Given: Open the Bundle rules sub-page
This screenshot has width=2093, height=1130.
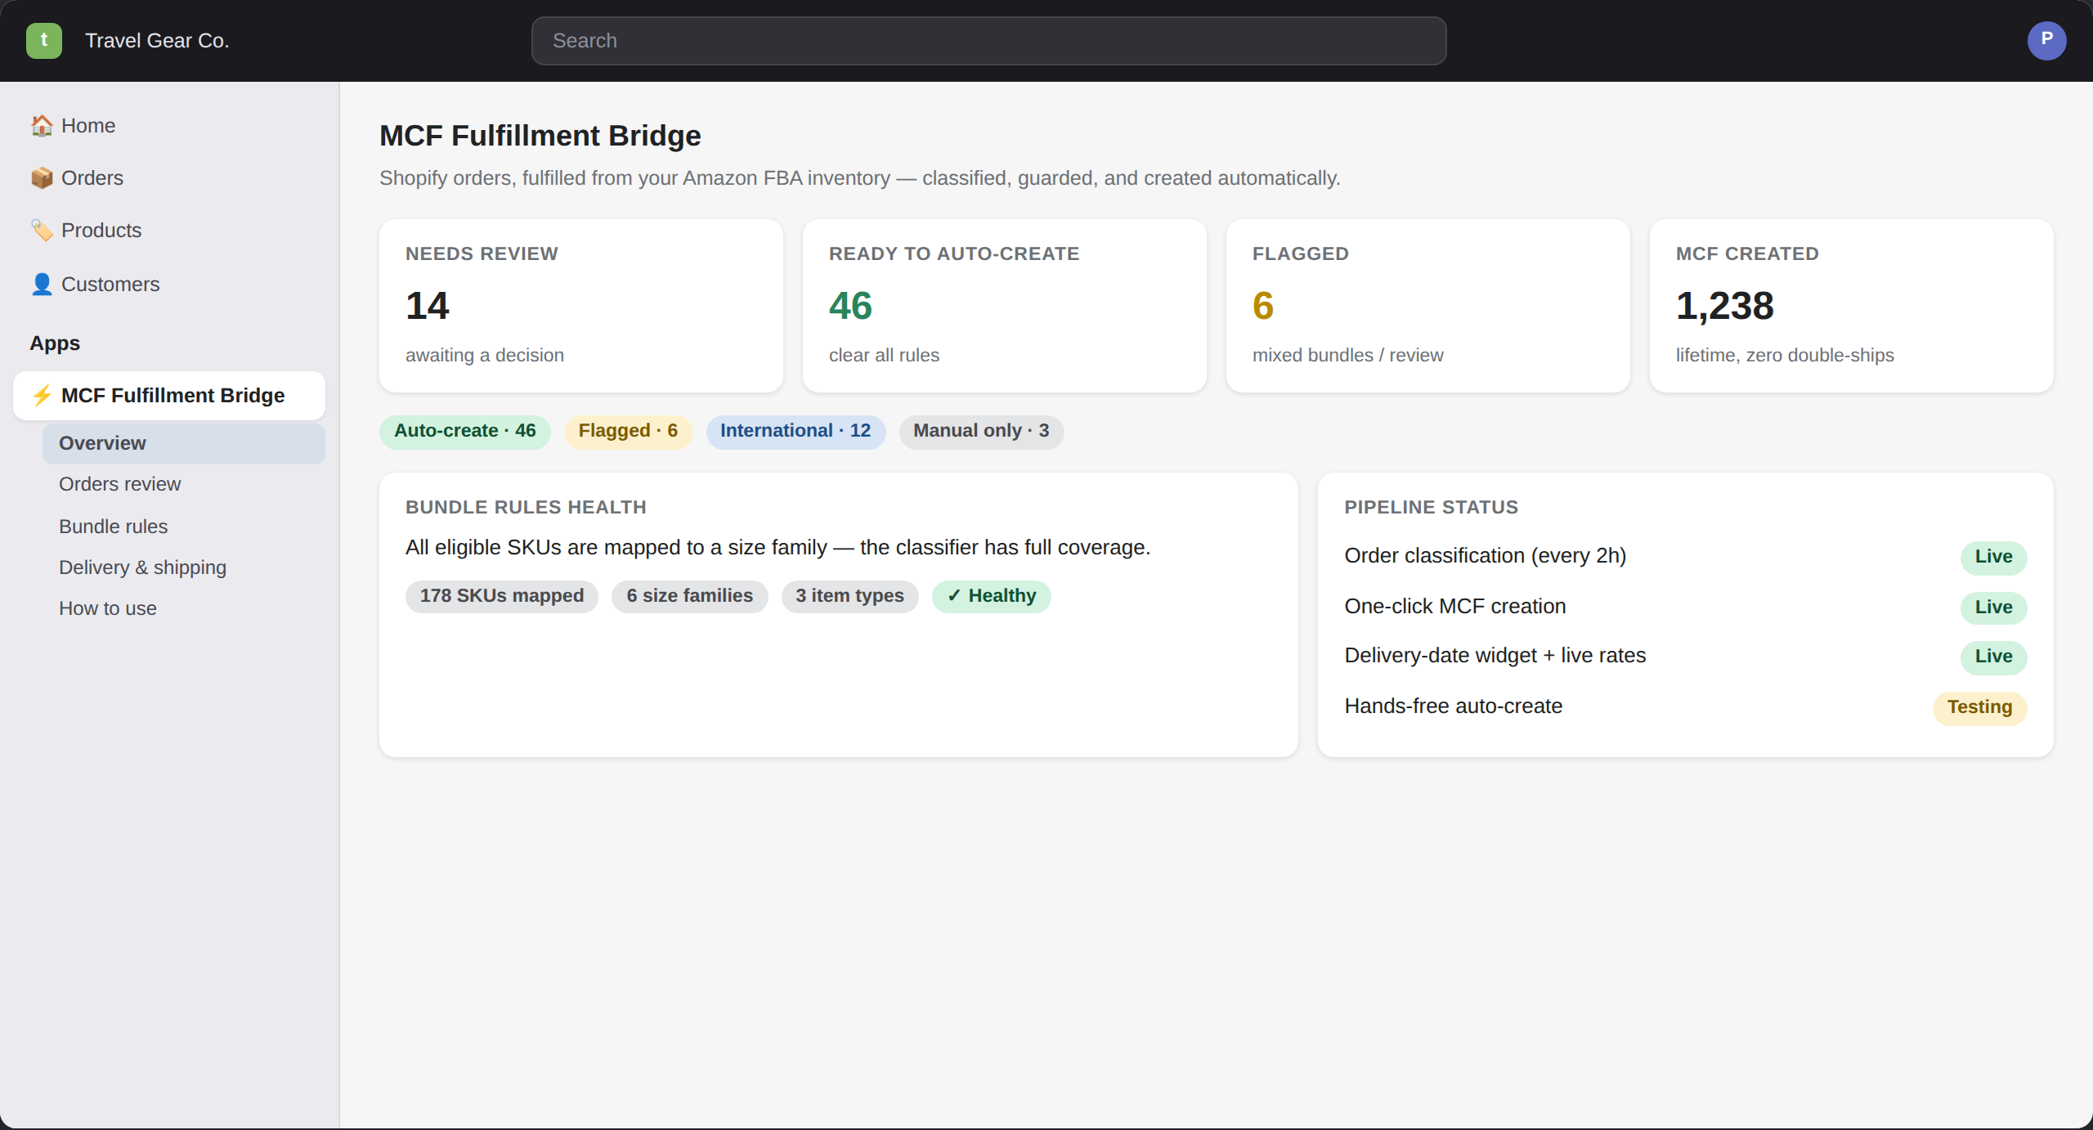Looking at the screenshot, I should (x=184, y=527).
